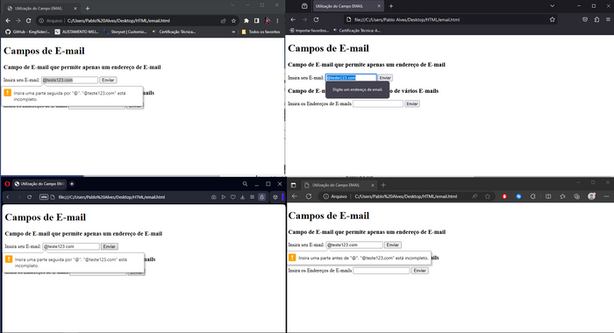Open the Edge profile avatar

point(592,196)
